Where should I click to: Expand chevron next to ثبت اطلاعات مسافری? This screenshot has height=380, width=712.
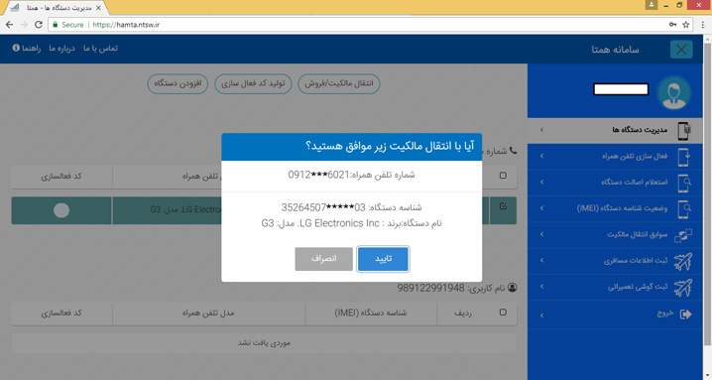(541, 261)
